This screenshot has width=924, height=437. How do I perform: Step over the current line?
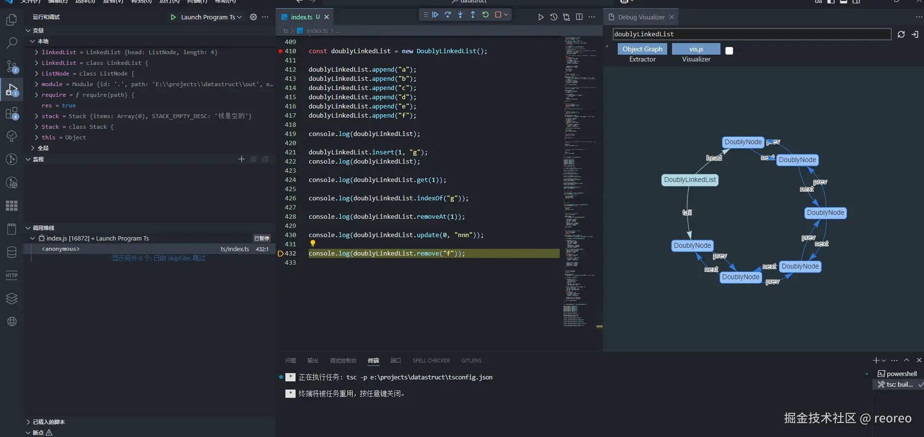[x=448, y=15]
